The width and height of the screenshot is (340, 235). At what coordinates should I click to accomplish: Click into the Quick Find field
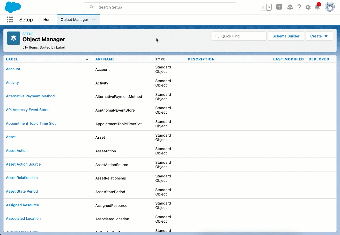pyautogui.click(x=239, y=36)
